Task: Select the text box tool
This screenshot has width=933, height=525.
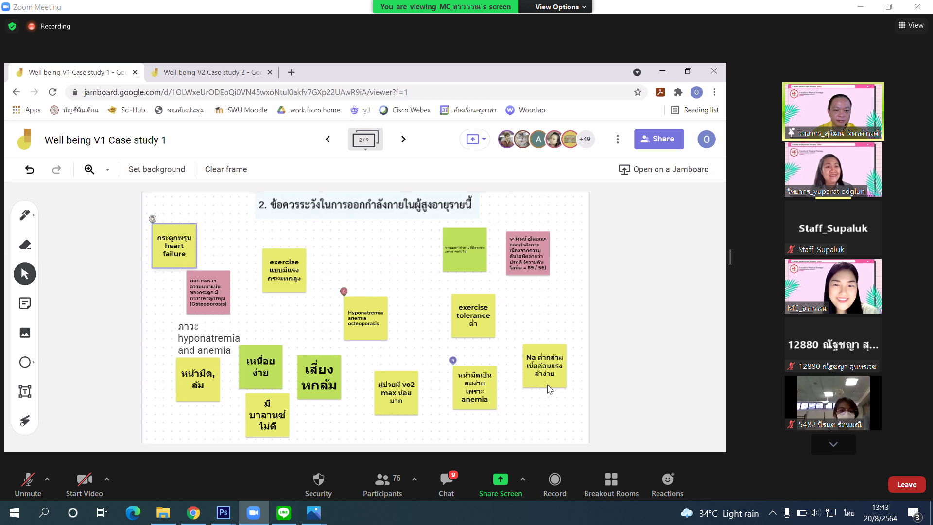Action: pyautogui.click(x=25, y=391)
